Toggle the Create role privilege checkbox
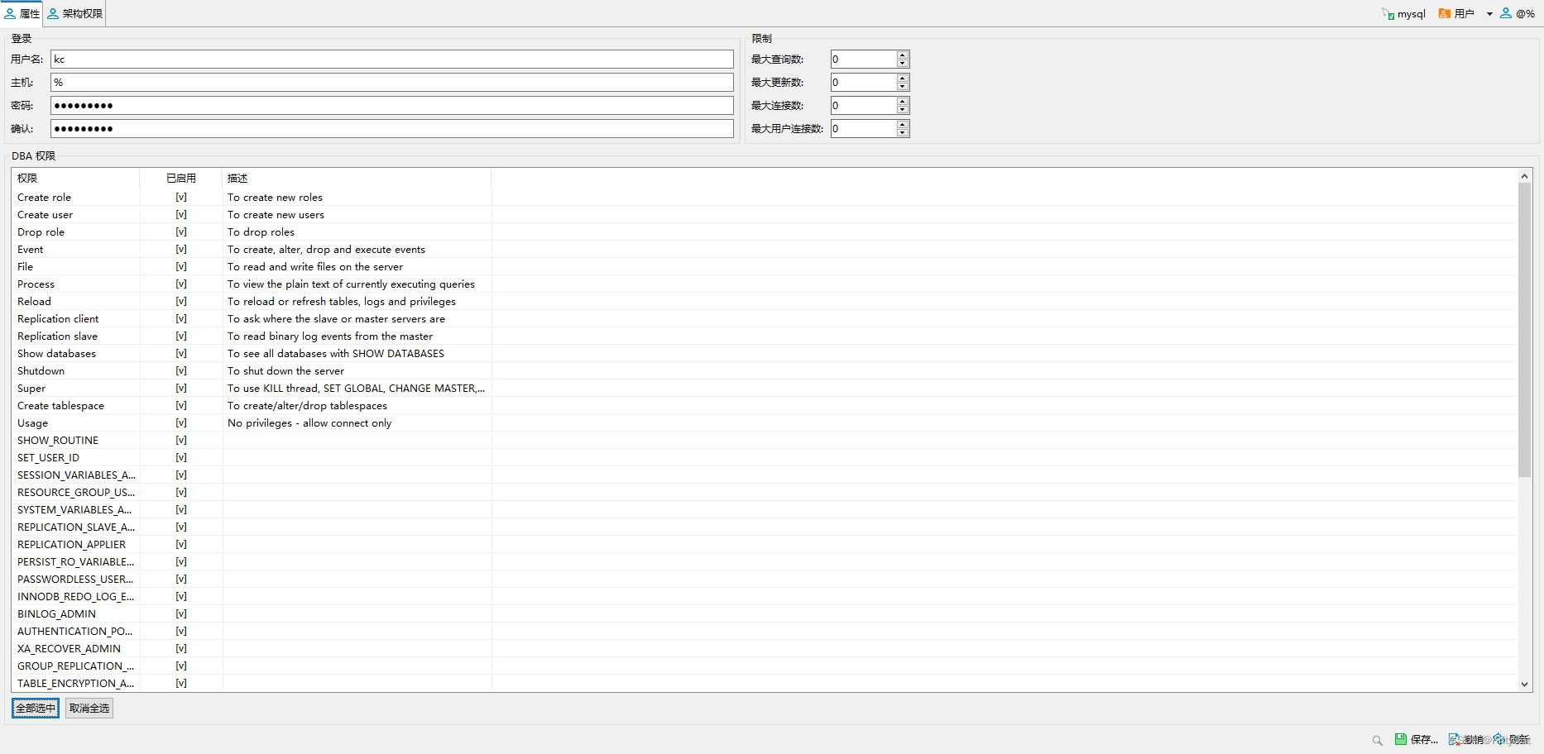Screen dimensions: 1544x754 pyautogui.click(x=181, y=197)
